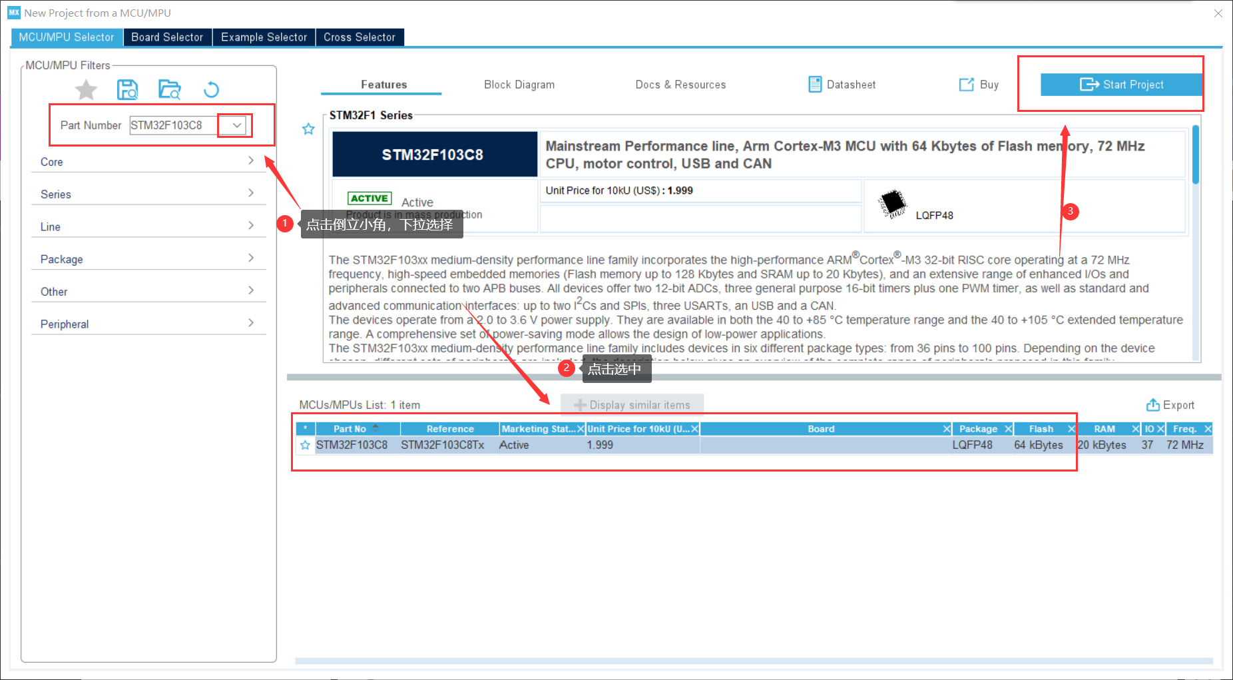This screenshot has height=680, width=1233.
Task: Click the horizontal scrollbar at the bottom
Action: pyautogui.click(x=754, y=661)
